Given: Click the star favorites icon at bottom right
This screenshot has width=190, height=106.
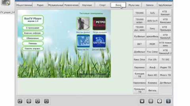Looking at the screenshot, I should [x=142, y=101].
